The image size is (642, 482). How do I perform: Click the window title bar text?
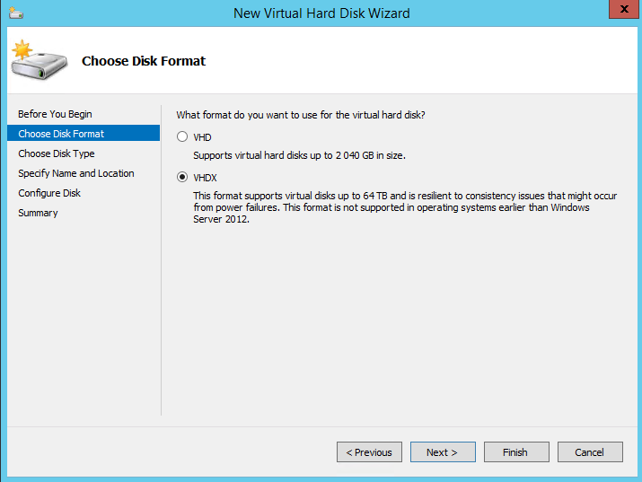(321, 13)
